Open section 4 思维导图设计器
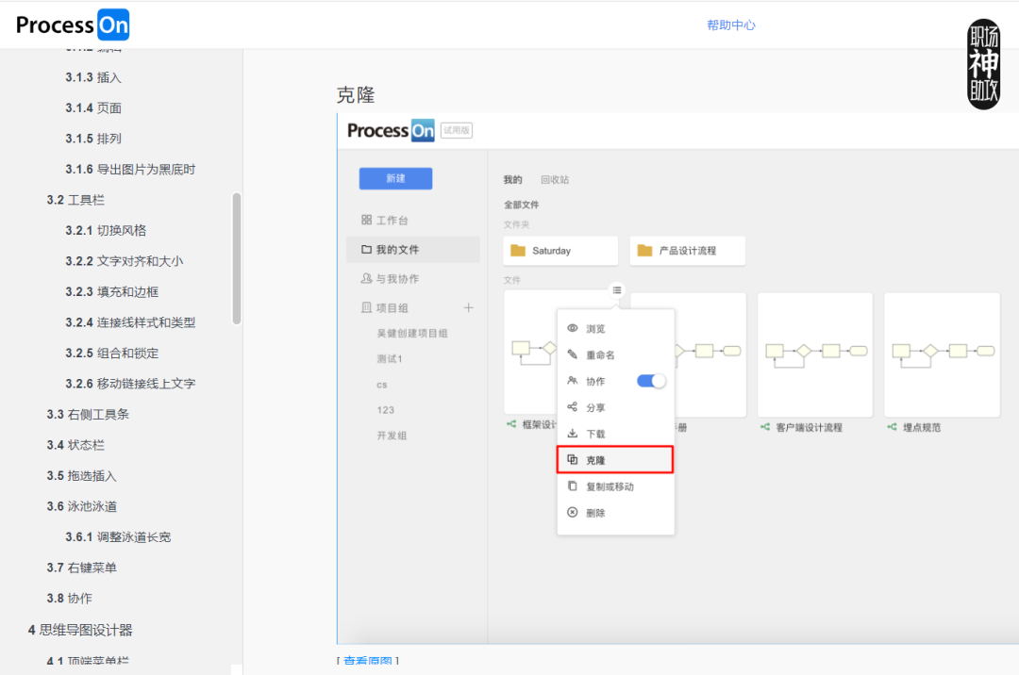Viewport: 1019px width, 675px height. click(80, 630)
